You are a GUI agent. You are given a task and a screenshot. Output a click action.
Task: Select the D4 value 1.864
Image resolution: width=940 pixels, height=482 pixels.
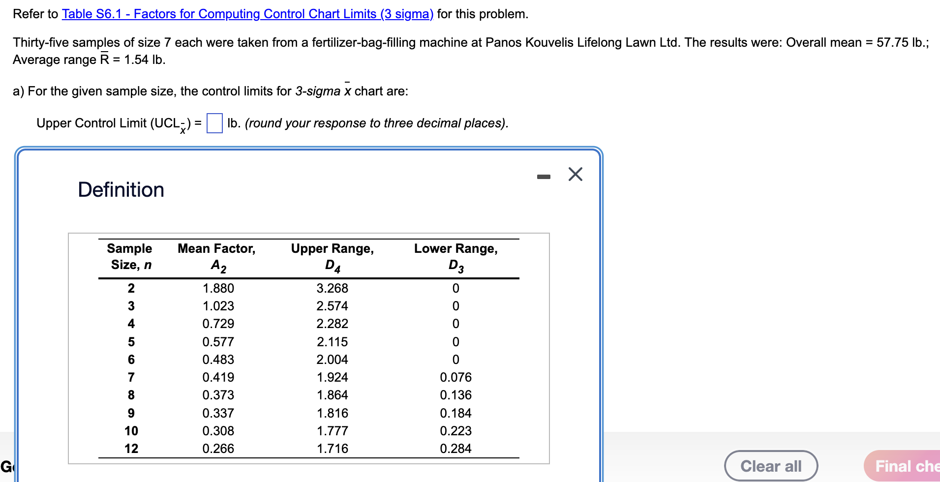tap(333, 395)
